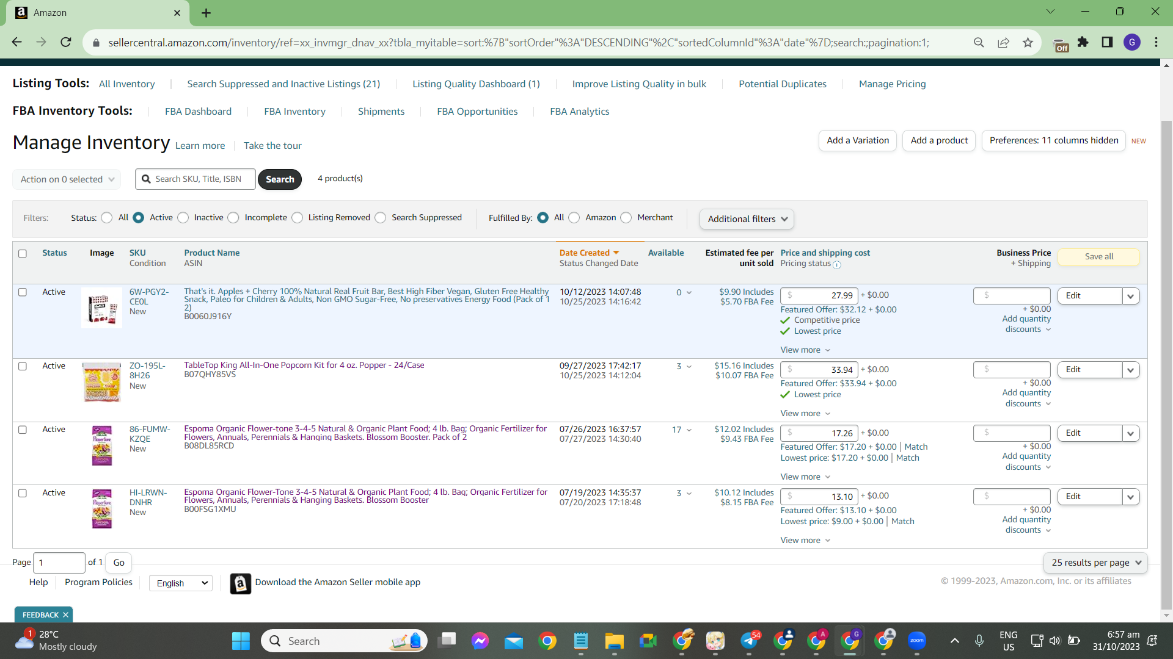Open English language selector
Screen dimensions: 1173x659
[x=181, y=583]
